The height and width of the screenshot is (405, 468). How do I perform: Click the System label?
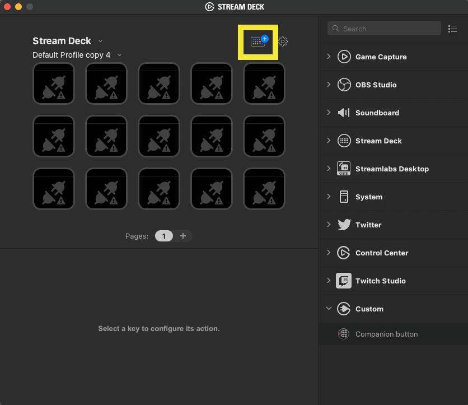pos(368,197)
